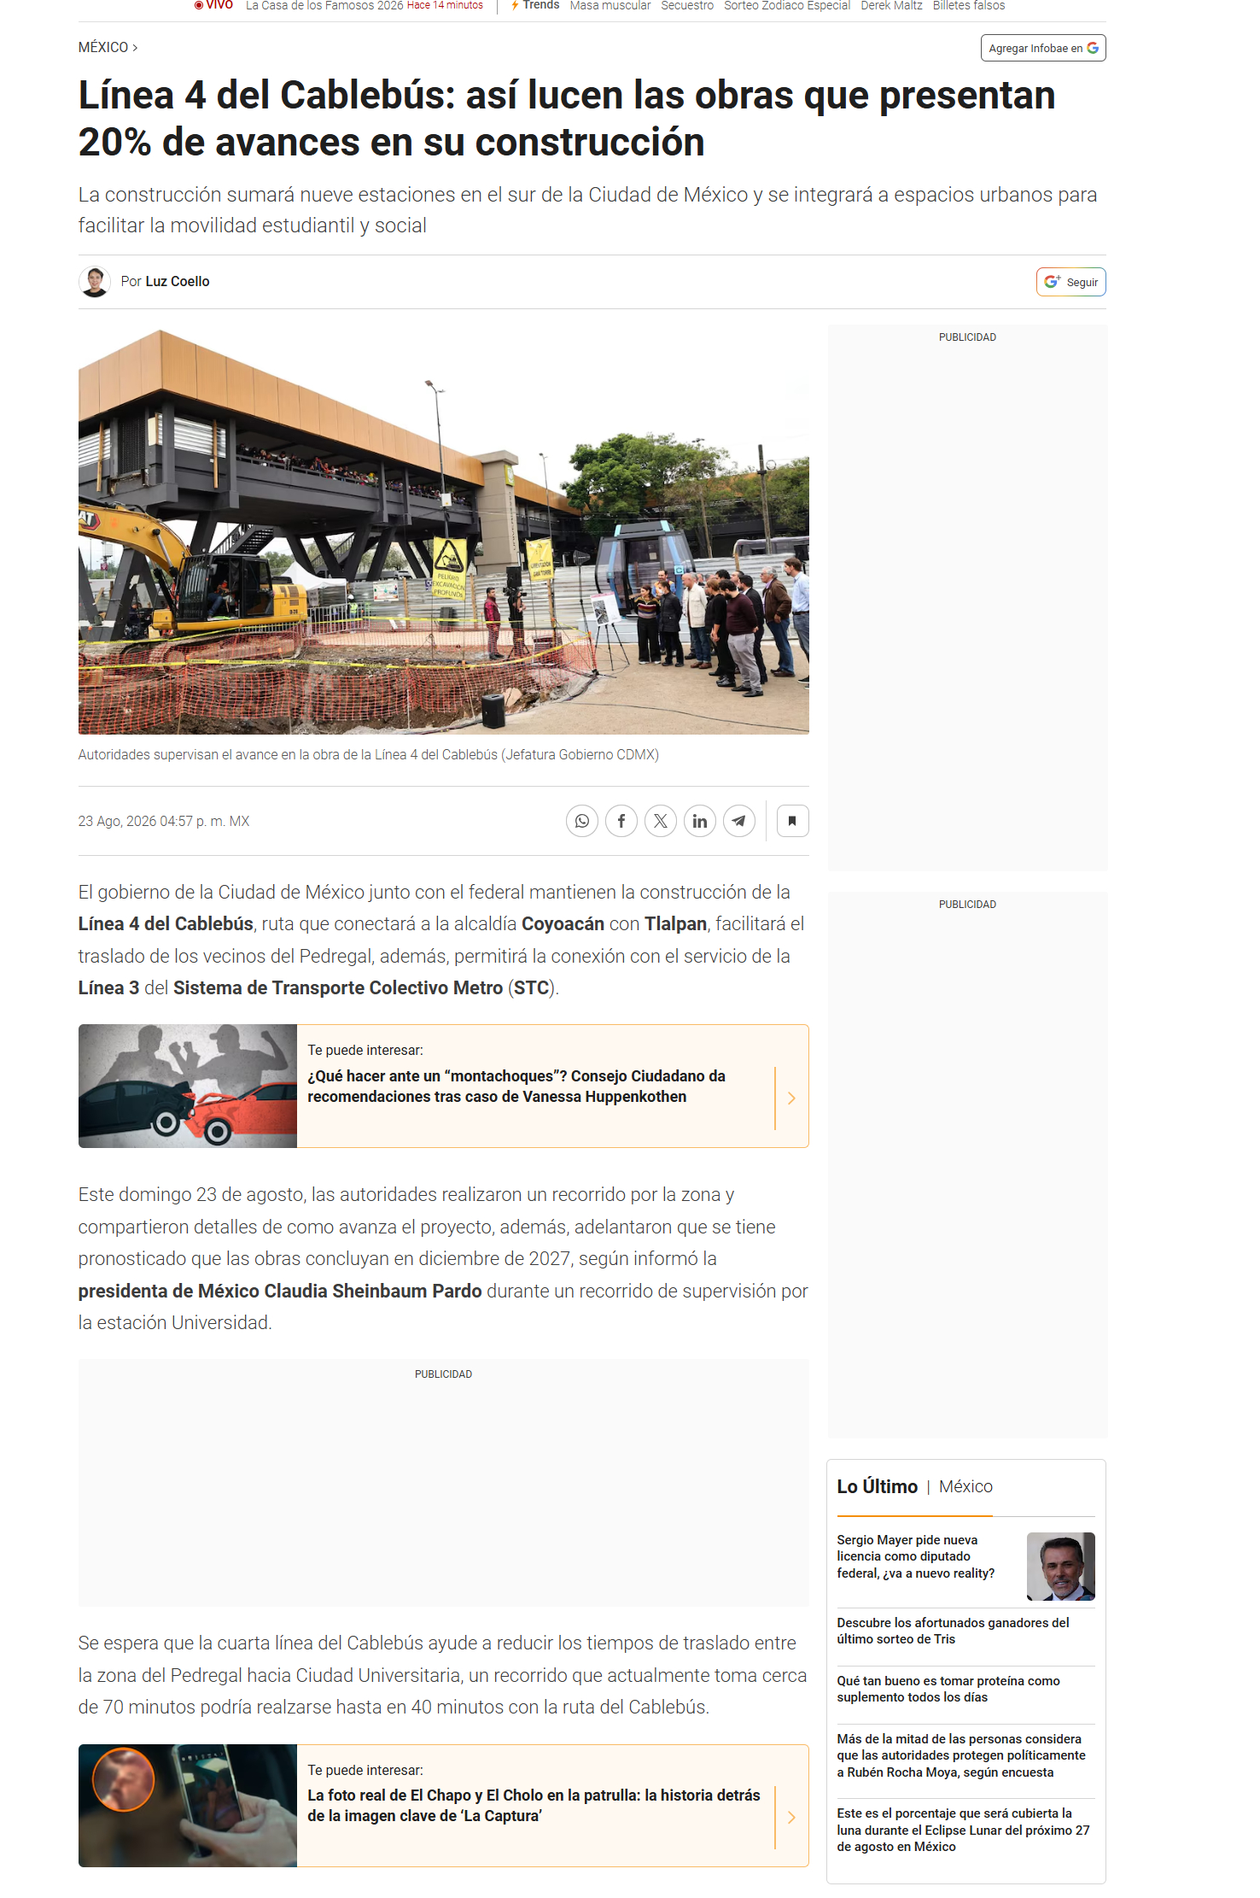Viewport: 1260px width, 1898px height.
Task: Open the Tris sorteo ganadores headline
Action: (953, 1631)
